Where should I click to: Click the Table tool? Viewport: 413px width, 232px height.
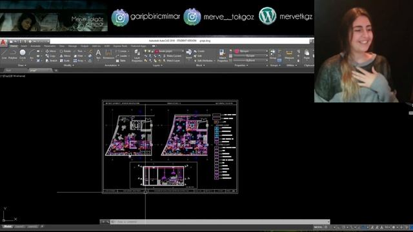tap(121, 61)
